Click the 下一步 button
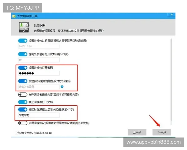The image size is (187, 150). point(162,132)
